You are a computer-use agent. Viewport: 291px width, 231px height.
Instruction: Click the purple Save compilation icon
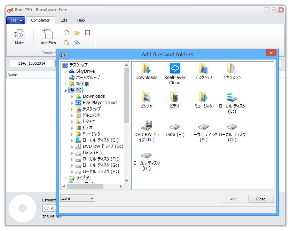(x=87, y=33)
